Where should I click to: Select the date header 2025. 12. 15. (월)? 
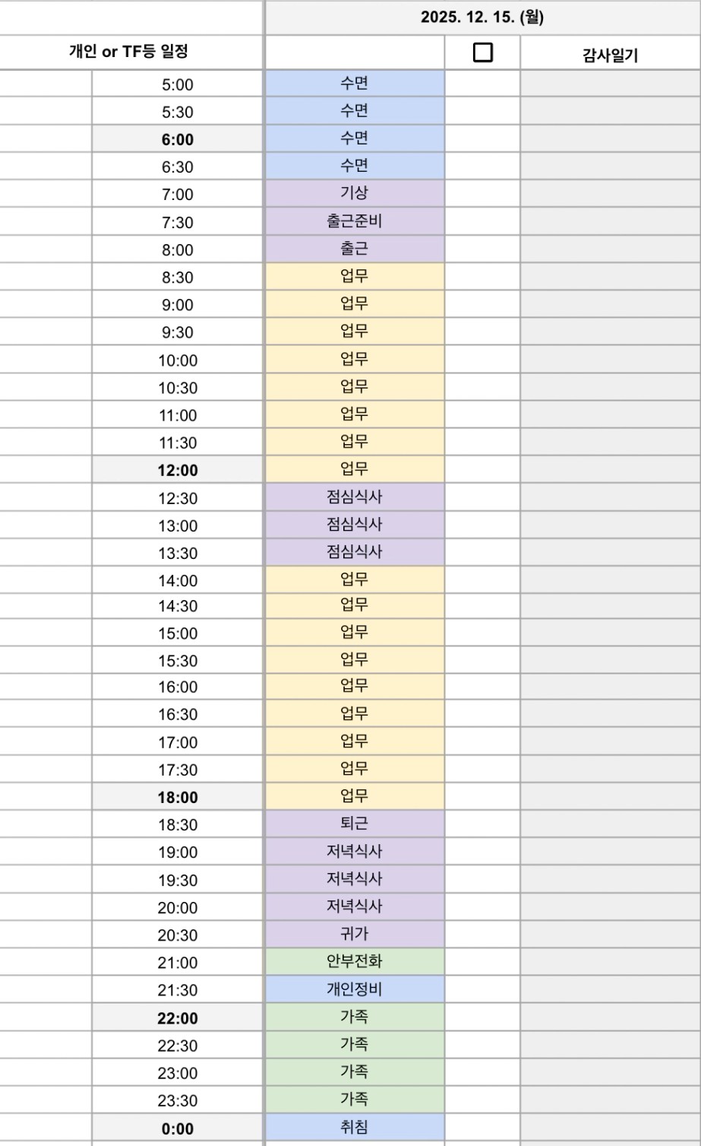pos(482,17)
